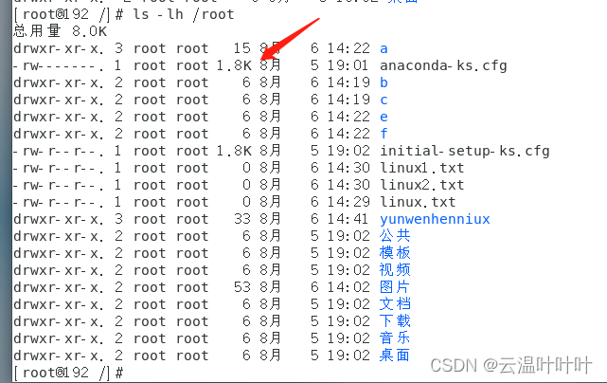The image size is (607, 383).
Task: Click the size 15 in directory a row
Action: click(242, 48)
